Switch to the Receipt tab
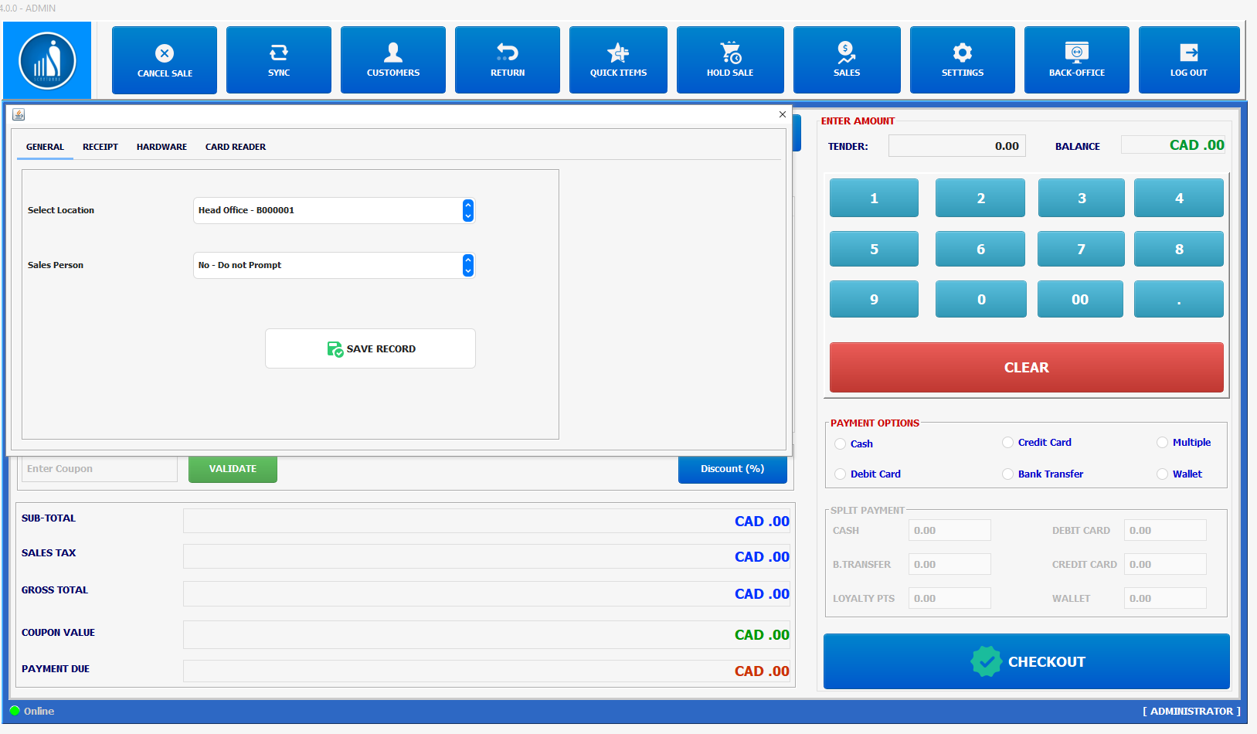Screen dimensions: 1257x734 pos(100,147)
